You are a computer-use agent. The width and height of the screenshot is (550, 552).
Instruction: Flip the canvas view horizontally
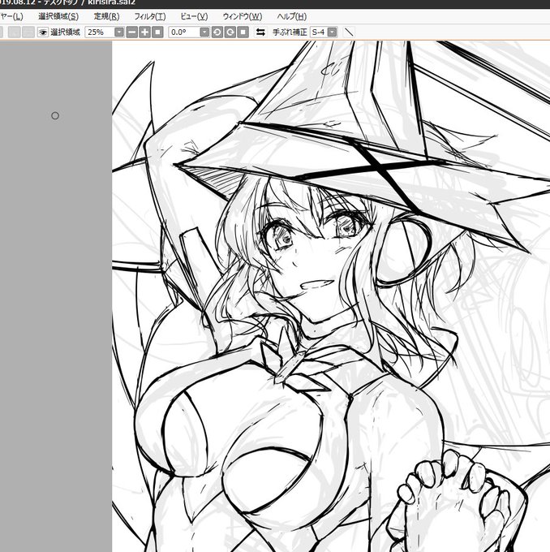tap(260, 32)
